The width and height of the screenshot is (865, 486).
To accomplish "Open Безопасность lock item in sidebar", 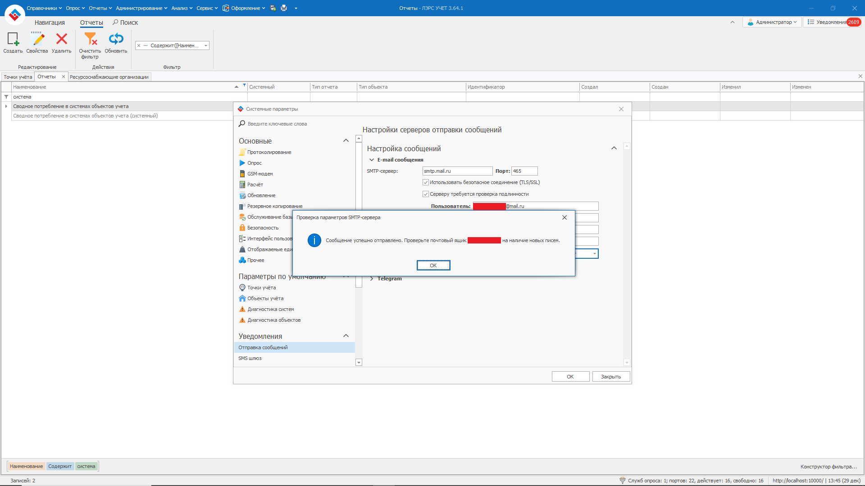I will (263, 228).
